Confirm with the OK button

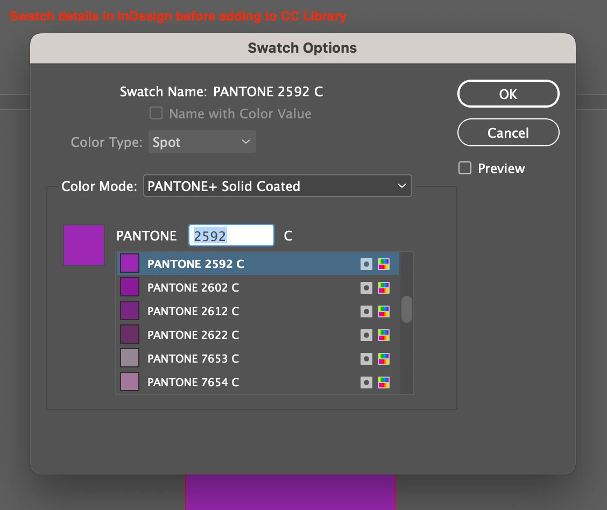pos(509,94)
